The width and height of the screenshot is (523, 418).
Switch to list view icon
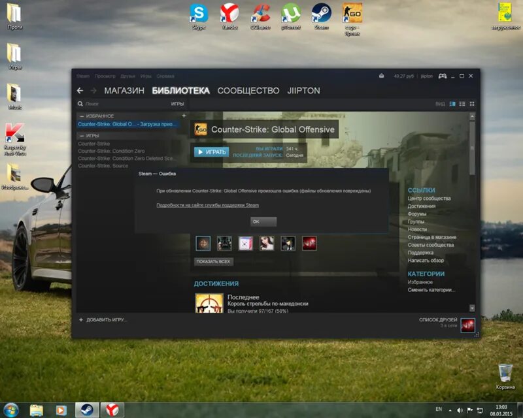(x=462, y=104)
